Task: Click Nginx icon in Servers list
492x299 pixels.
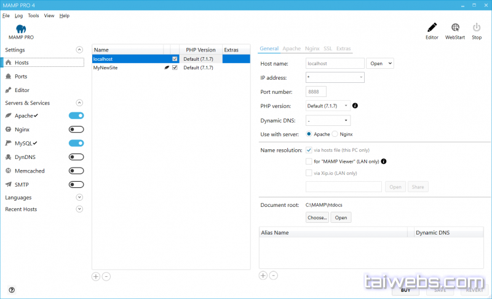Action: coord(9,130)
